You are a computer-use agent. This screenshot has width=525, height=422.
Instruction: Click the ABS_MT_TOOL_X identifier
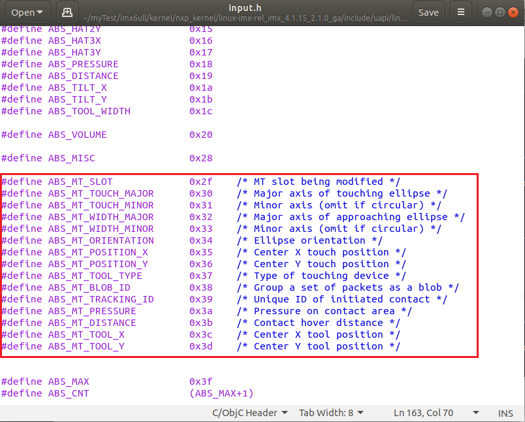(86, 334)
